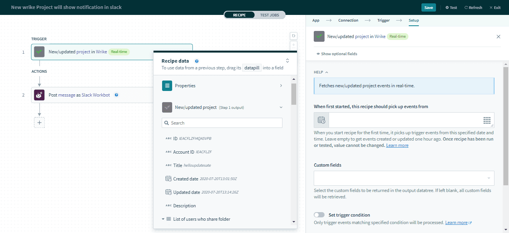
Task: Collapse the HELP section
Action: (x=321, y=72)
